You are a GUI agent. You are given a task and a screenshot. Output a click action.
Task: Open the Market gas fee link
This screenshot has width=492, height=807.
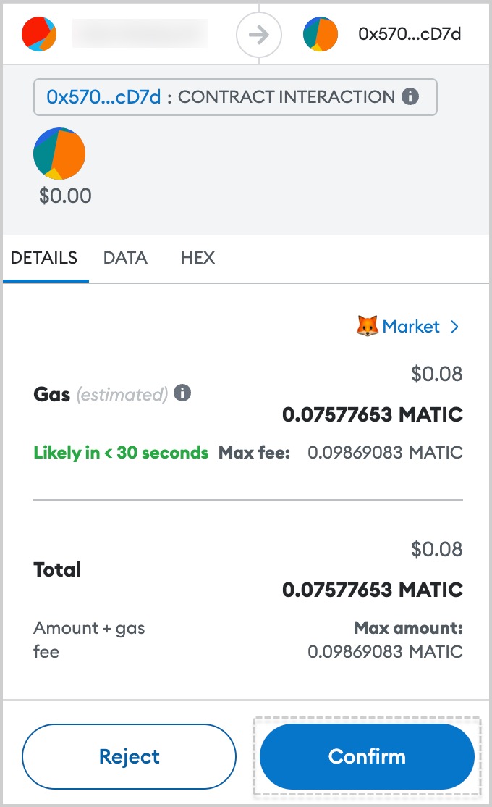[x=411, y=326]
